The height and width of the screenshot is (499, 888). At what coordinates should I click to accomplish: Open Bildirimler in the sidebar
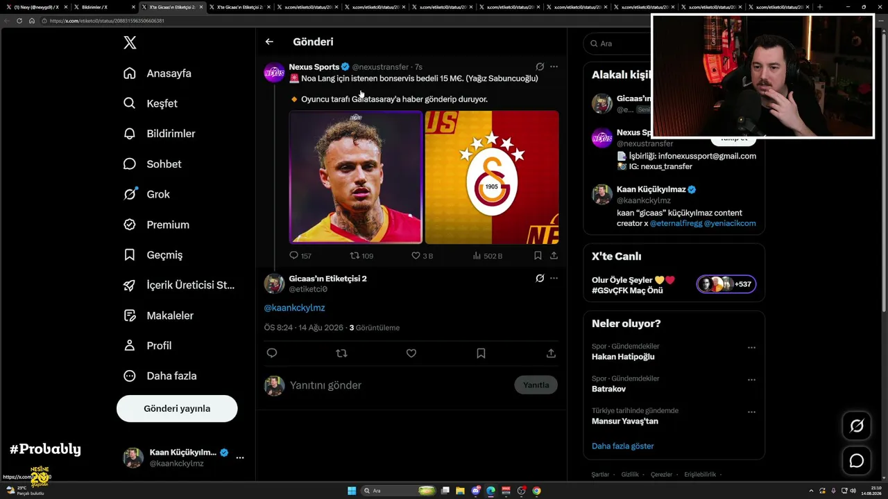tap(160, 134)
